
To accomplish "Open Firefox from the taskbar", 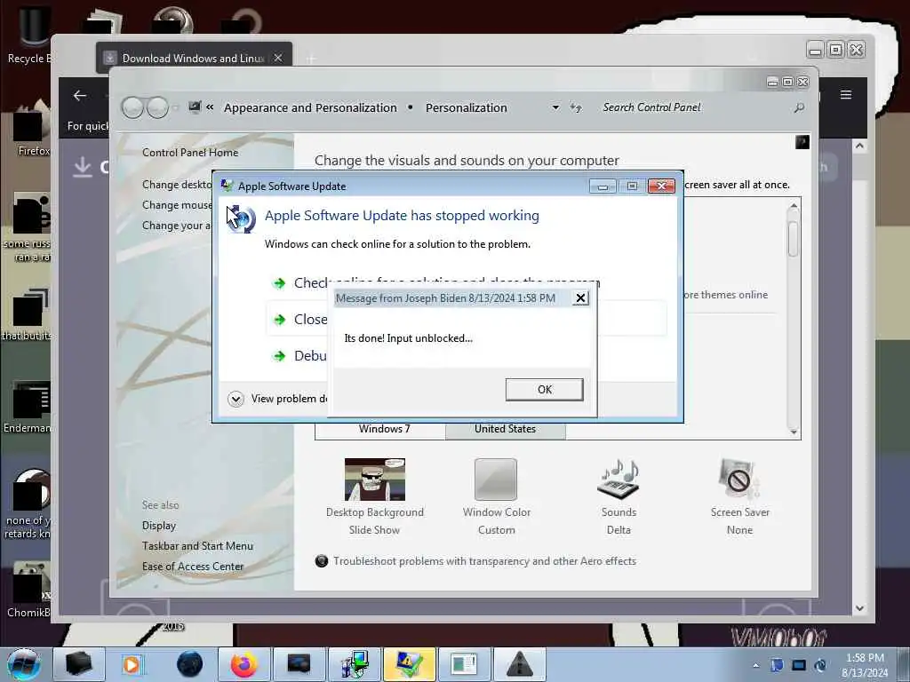I will pos(244,664).
